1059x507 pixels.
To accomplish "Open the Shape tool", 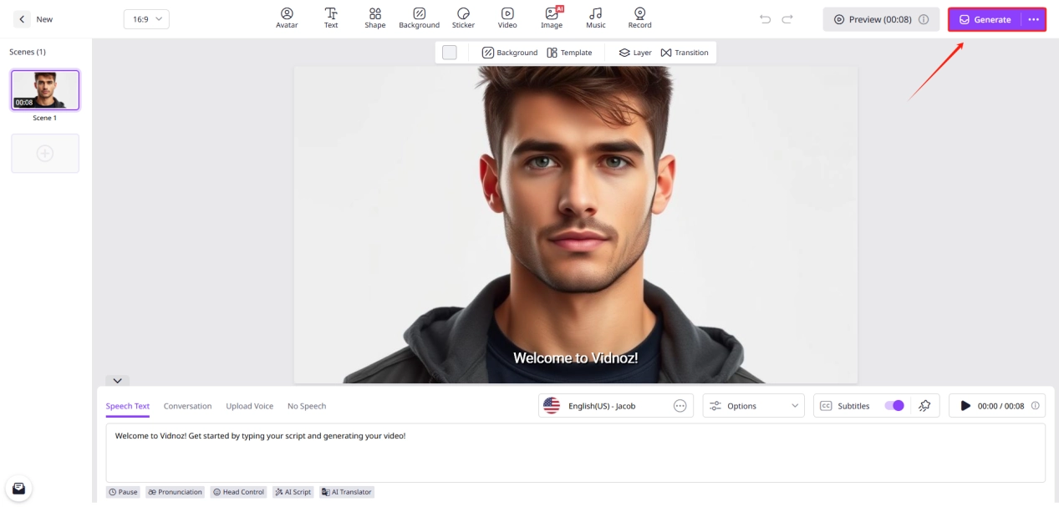I will 375,18.
